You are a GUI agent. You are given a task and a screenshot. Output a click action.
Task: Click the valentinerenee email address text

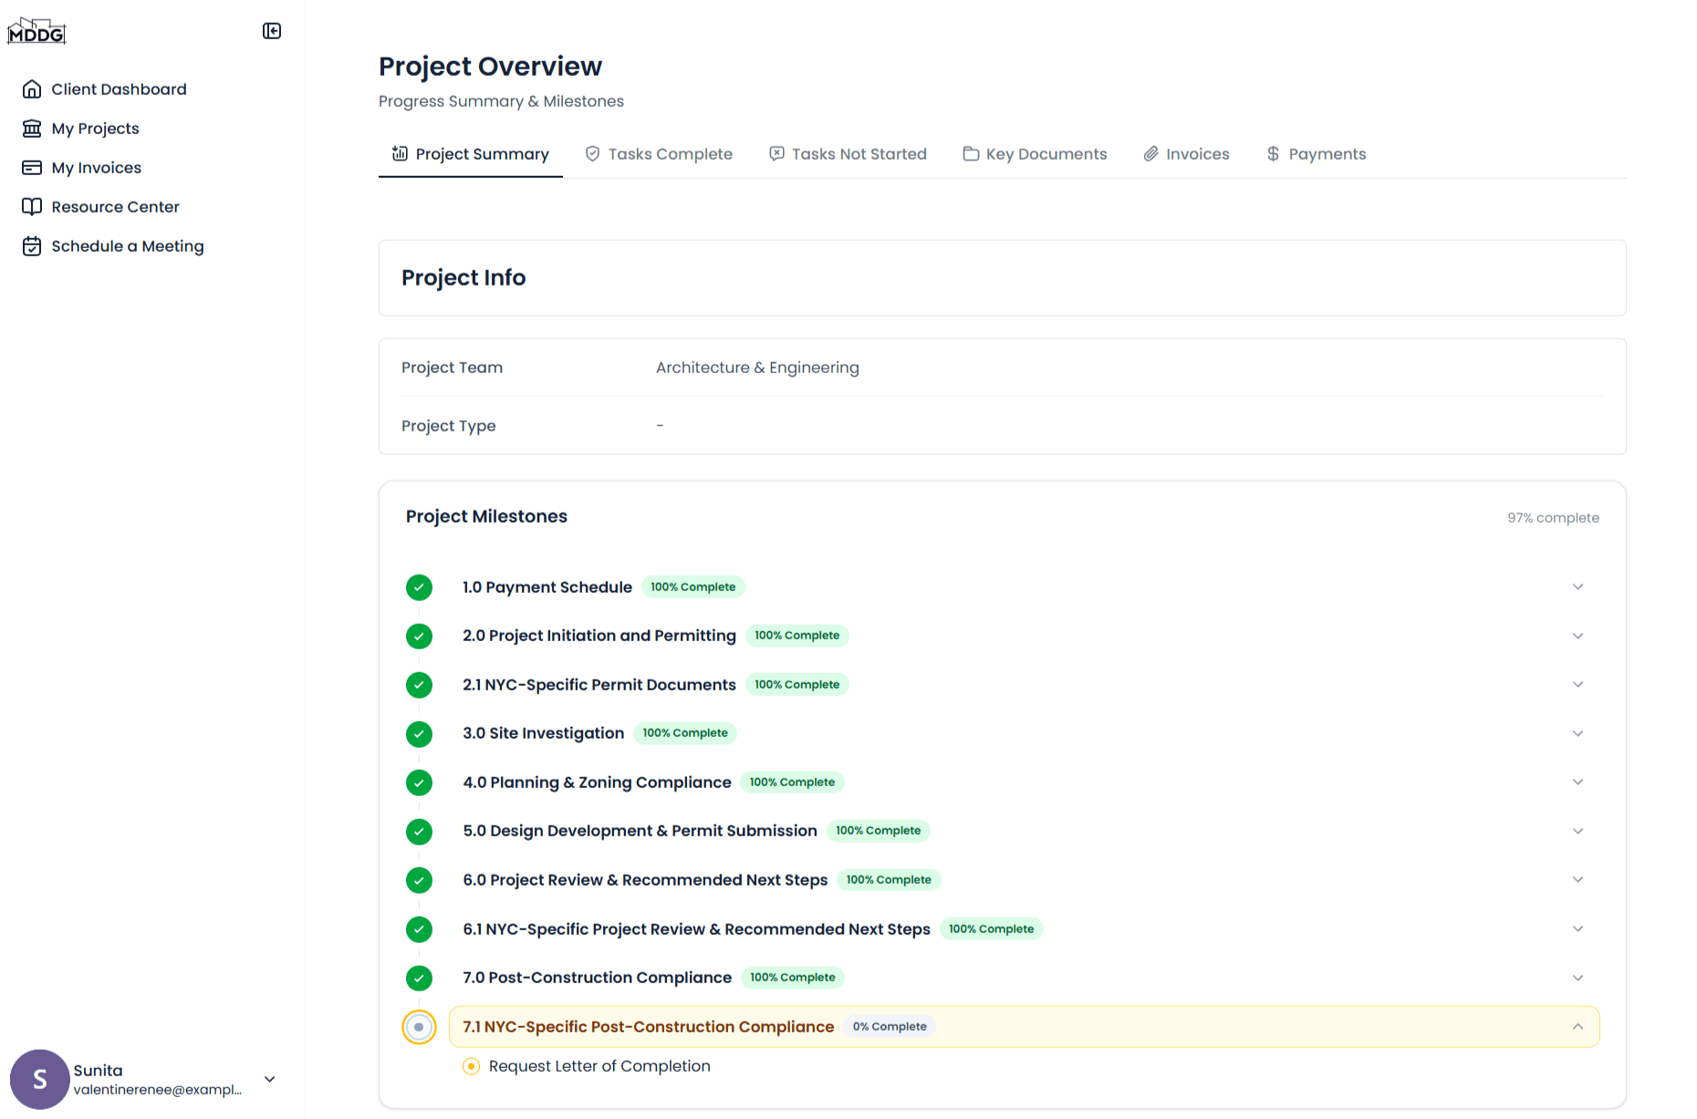pos(158,1090)
